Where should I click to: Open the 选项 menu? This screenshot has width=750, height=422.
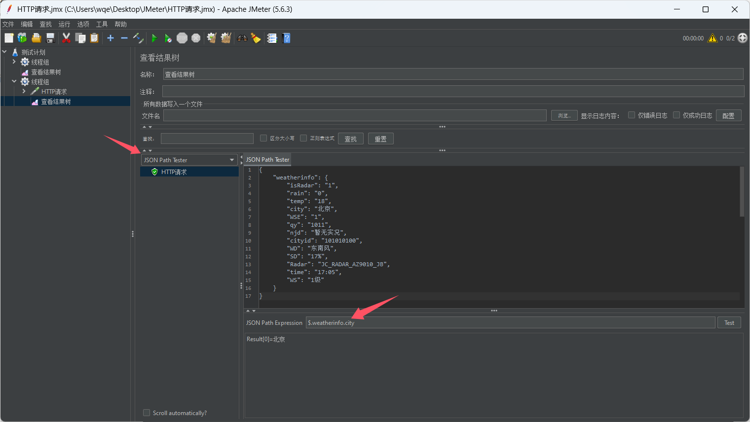tap(83, 24)
